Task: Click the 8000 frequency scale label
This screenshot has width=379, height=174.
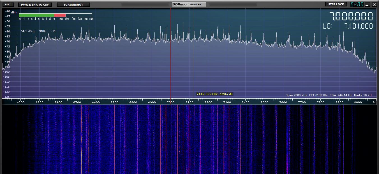Action: point(358,103)
